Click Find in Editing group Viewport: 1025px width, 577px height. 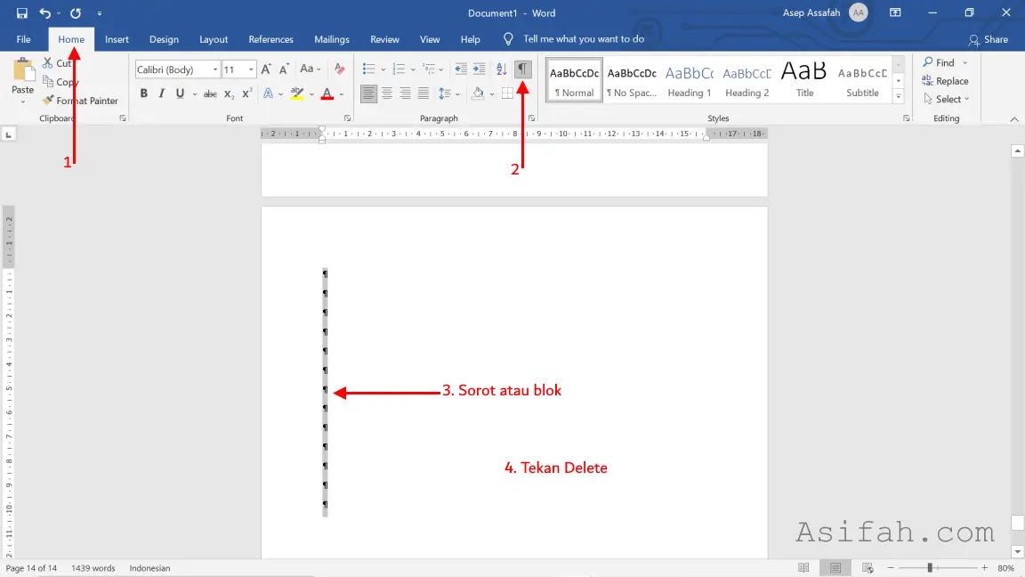(940, 63)
